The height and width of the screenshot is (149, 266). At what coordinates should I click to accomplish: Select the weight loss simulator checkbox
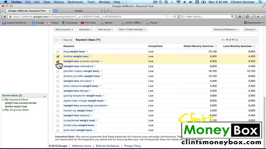click(58, 81)
